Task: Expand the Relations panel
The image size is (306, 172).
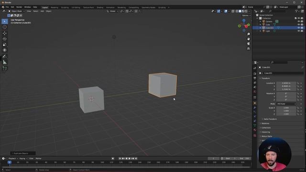Action: point(265,123)
